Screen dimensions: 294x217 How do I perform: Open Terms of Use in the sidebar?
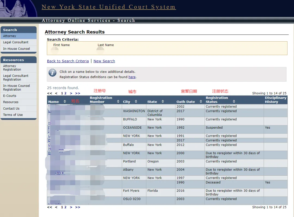pyautogui.click(x=19, y=115)
